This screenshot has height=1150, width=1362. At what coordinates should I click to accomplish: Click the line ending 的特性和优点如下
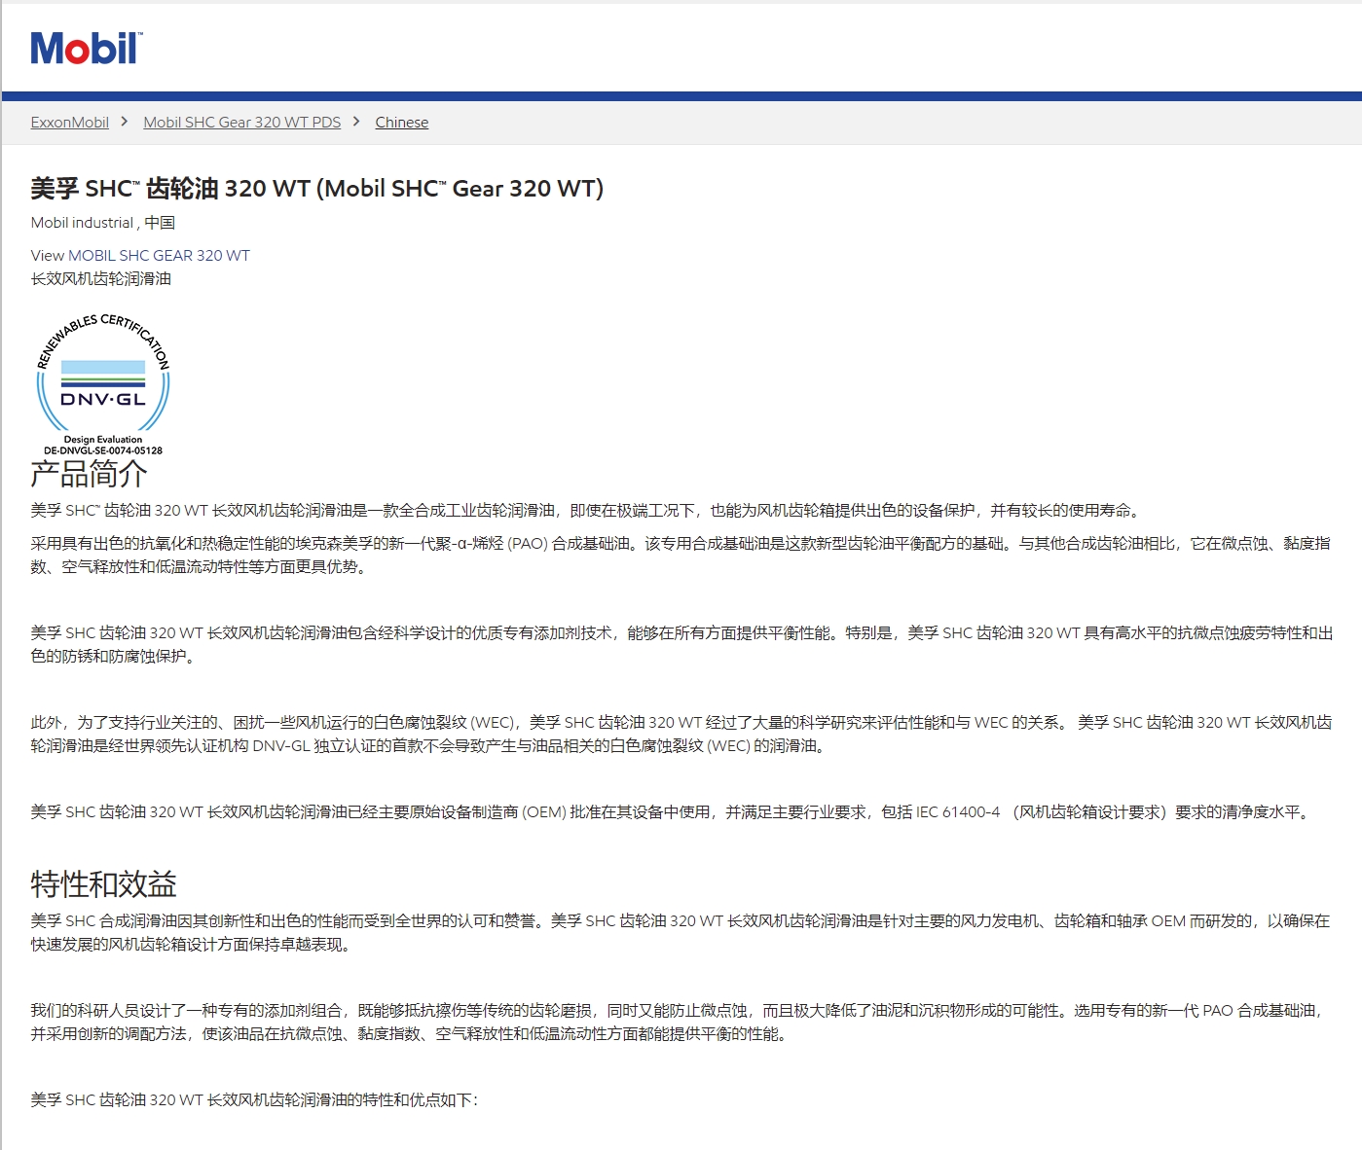coord(254,1100)
